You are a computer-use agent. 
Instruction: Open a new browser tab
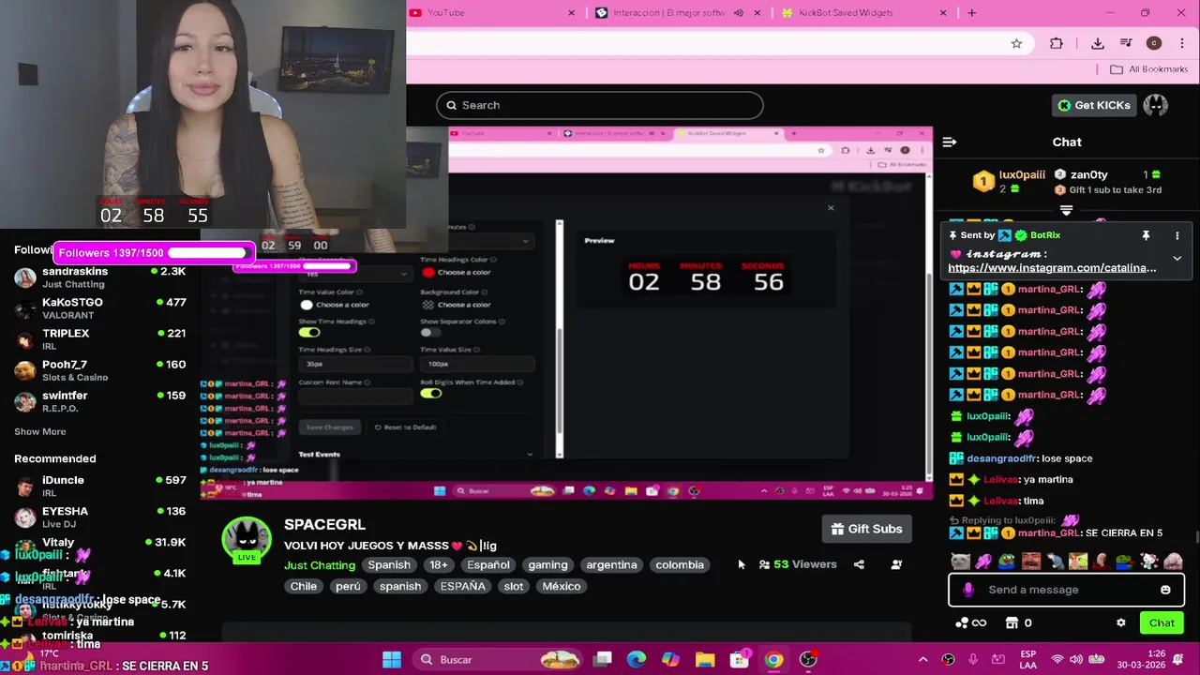(x=971, y=13)
